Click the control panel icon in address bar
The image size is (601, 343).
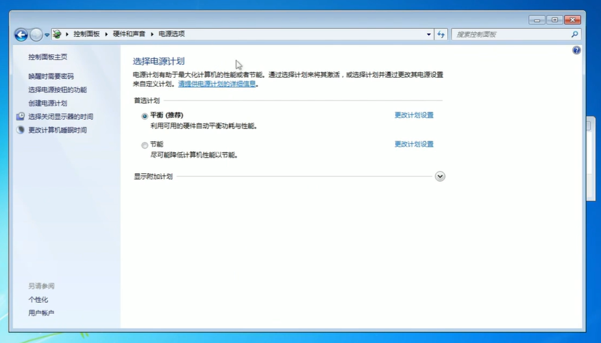[x=57, y=34]
